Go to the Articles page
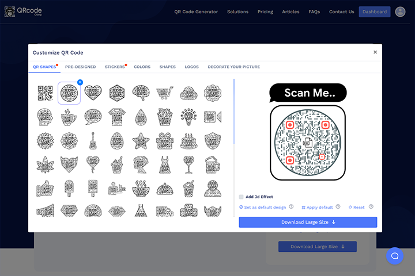This screenshot has width=415, height=276. pyautogui.click(x=290, y=11)
